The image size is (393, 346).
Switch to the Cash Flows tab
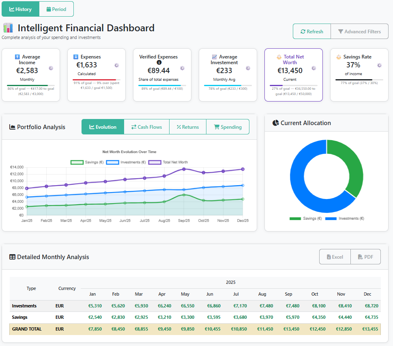[x=146, y=127]
